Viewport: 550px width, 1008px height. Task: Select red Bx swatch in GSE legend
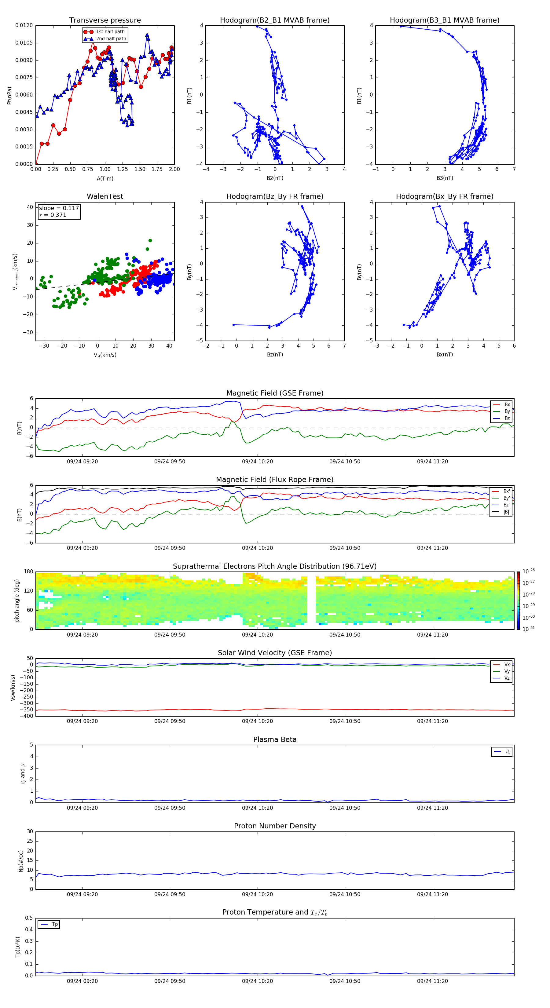point(497,405)
